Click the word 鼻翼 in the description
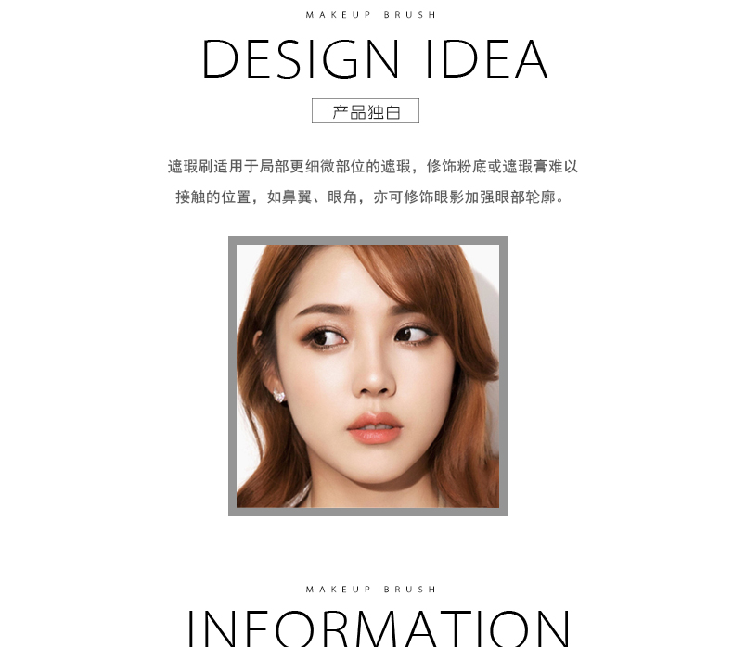 [x=297, y=197]
